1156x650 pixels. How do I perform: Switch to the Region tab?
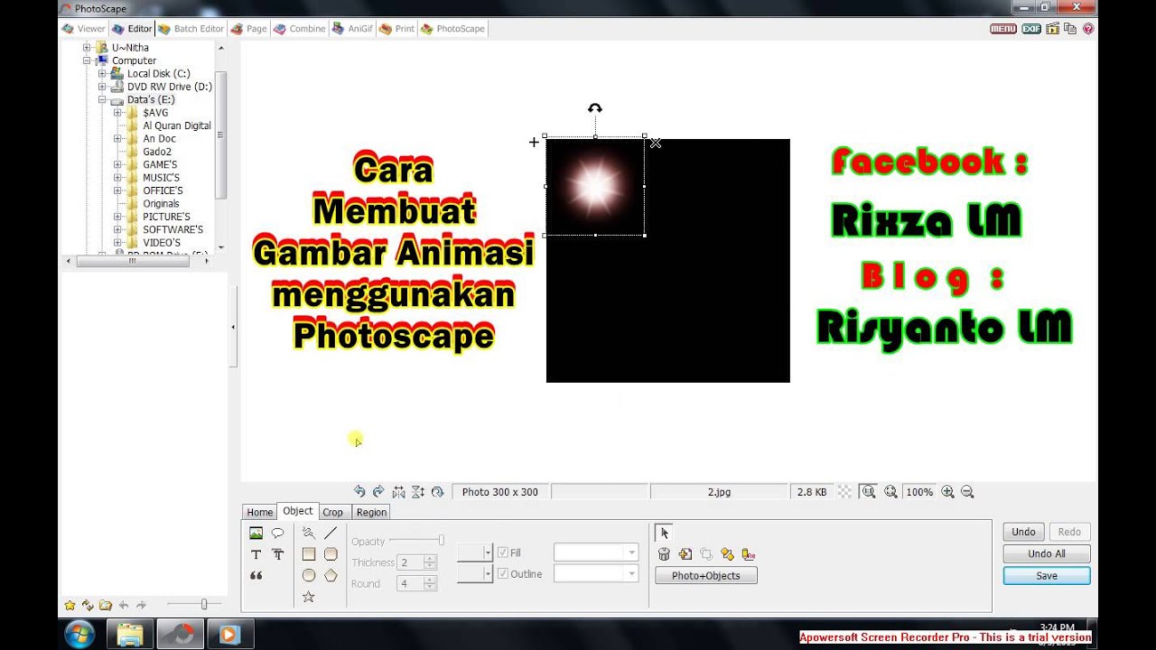coord(371,512)
